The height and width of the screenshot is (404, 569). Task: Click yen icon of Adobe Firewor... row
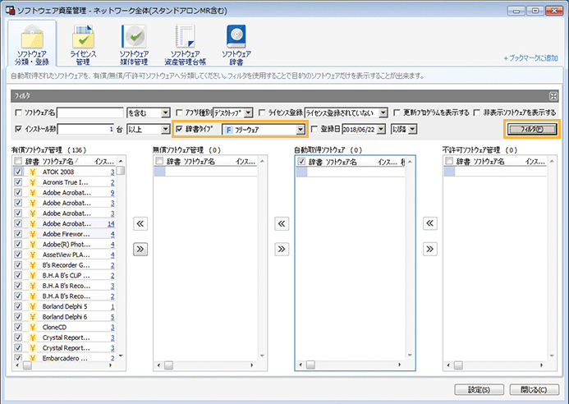(33, 234)
